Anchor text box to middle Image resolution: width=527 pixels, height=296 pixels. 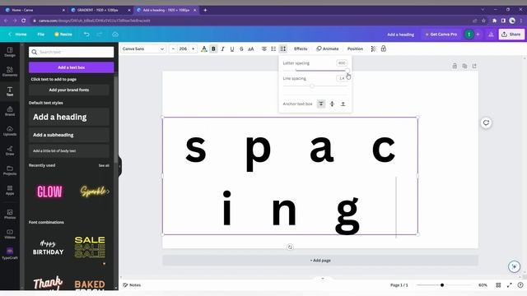tap(332, 104)
